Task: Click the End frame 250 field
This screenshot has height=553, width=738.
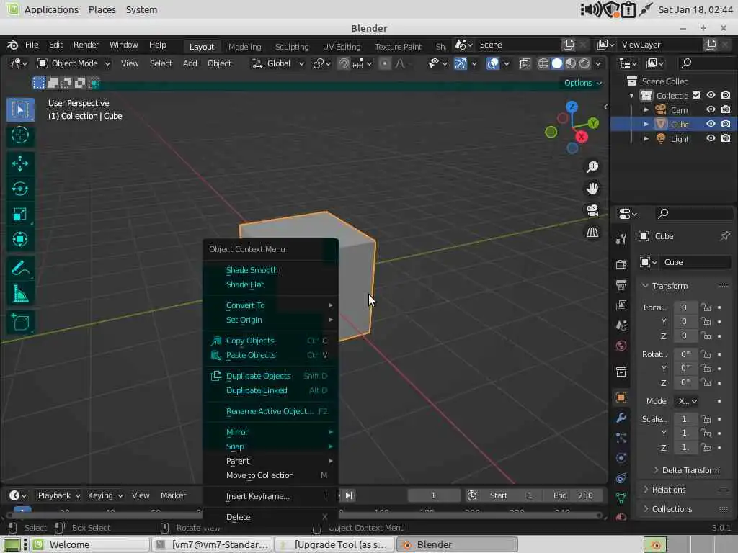Action: 573,495
